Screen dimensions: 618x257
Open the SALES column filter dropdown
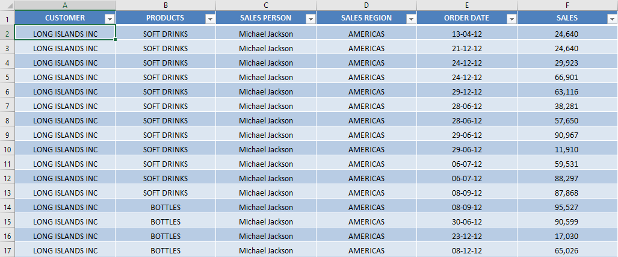pos(613,19)
